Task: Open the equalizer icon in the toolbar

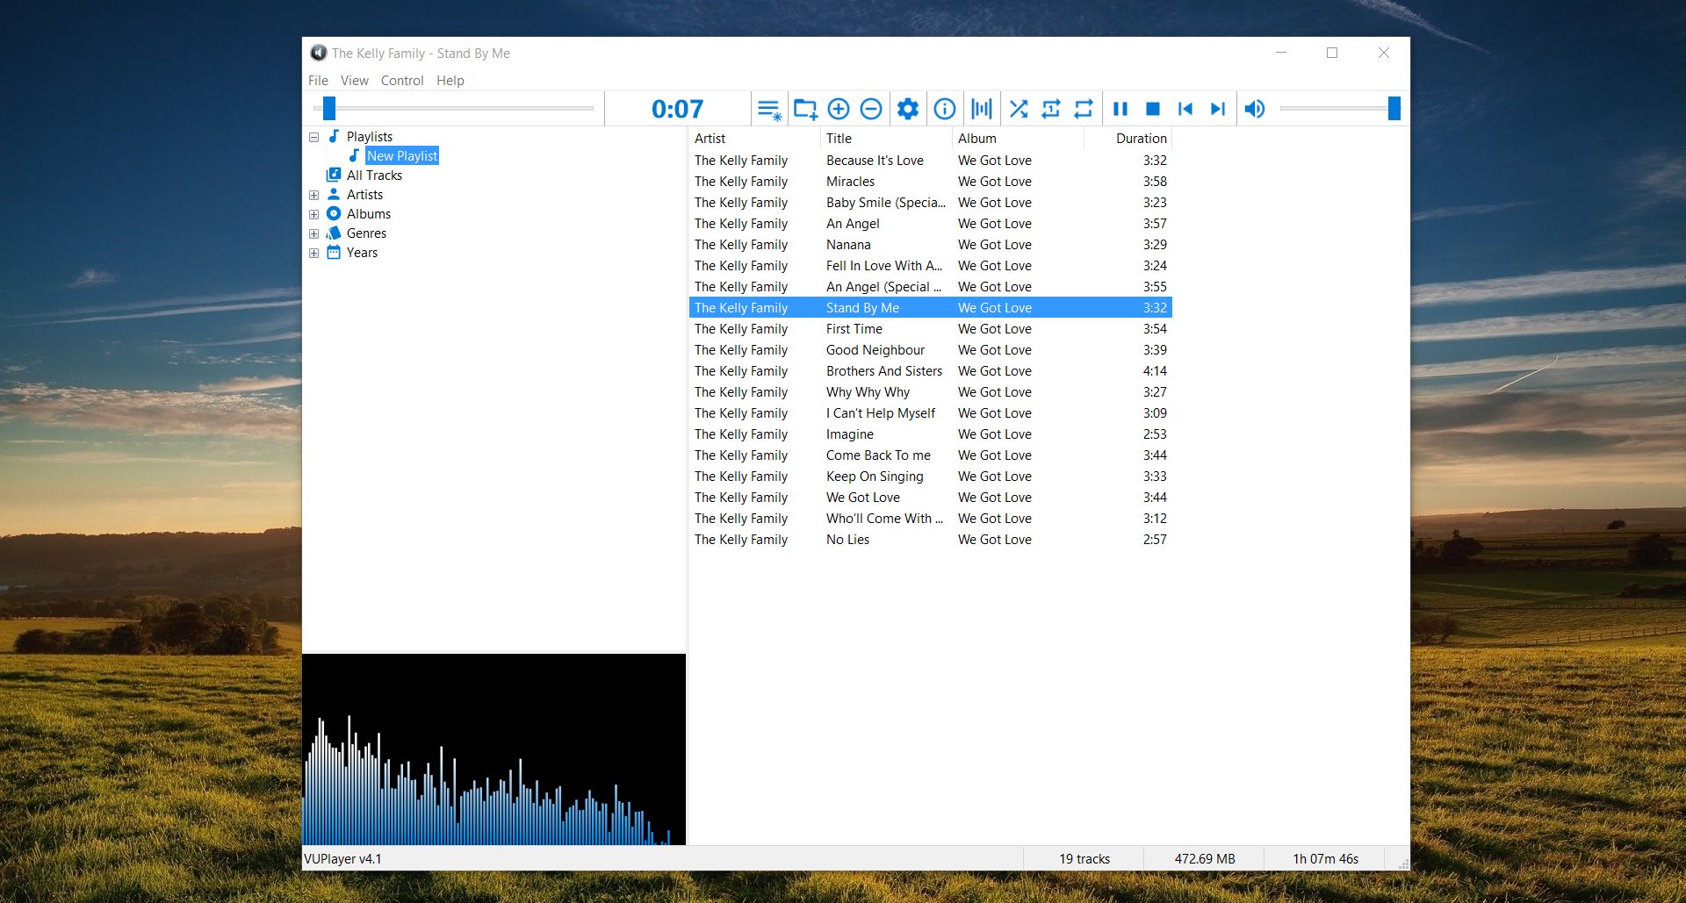Action: [981, 108]
